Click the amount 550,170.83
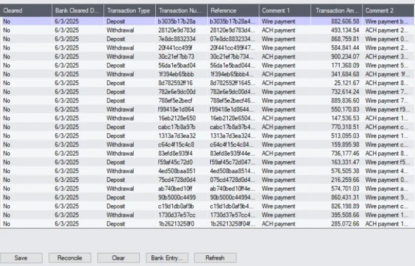 [x=345, y=109]
